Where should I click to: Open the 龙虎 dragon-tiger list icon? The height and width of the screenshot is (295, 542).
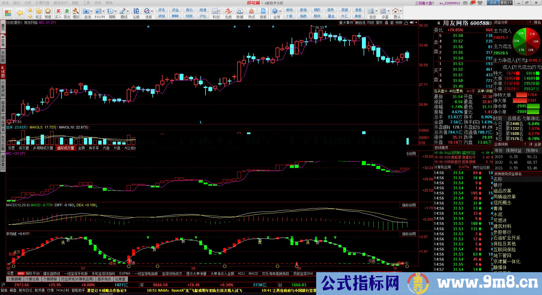(x=228, y=13)
